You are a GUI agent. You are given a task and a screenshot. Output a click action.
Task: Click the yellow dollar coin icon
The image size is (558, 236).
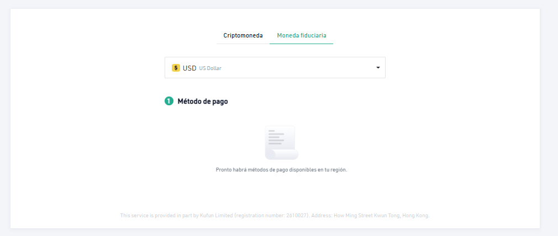pos(176,68)
